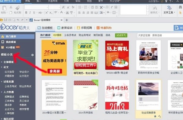
Task: Switch to the 教育培训 tab
Action: (x=65, y=28)
